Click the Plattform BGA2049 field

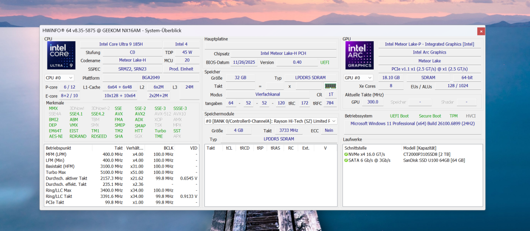pyautogui.click(x=151, y=78)
